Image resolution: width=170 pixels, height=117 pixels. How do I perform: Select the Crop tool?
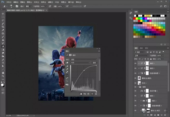pos(3,27)
